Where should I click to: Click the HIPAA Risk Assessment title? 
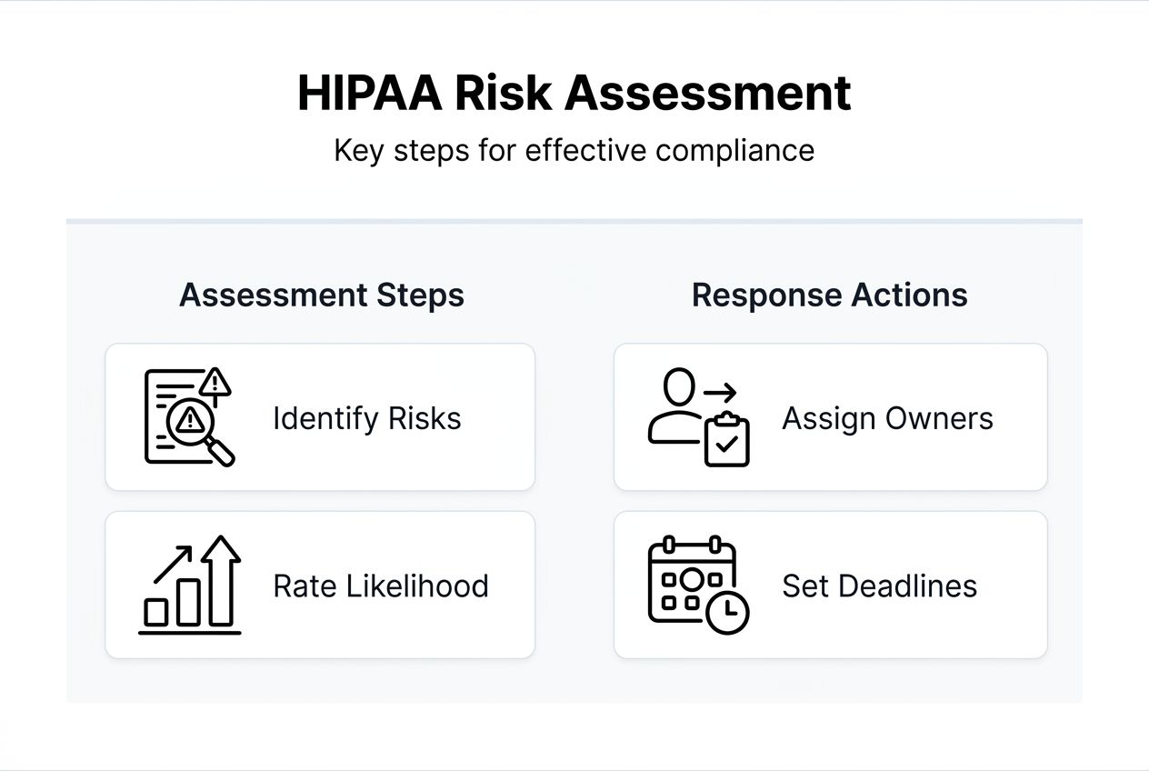click(574, 93)
